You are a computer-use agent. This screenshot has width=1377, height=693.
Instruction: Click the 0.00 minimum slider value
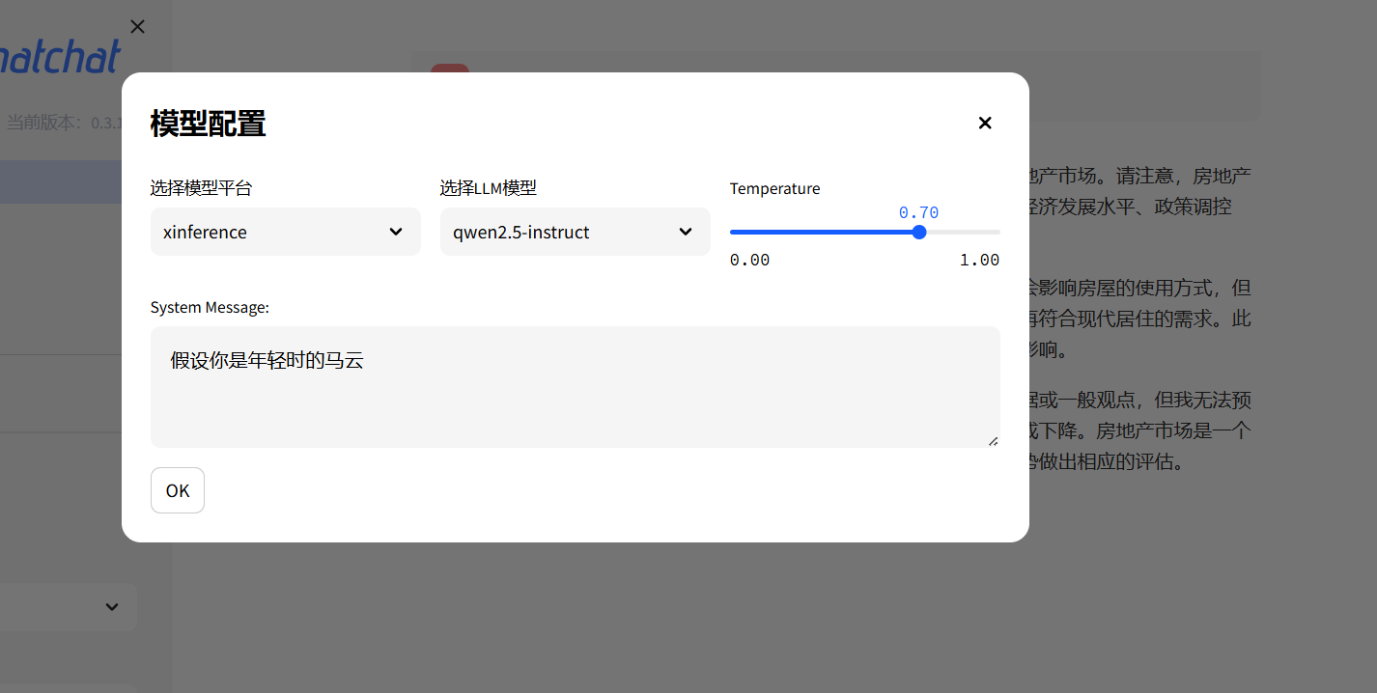pos(750,260)
